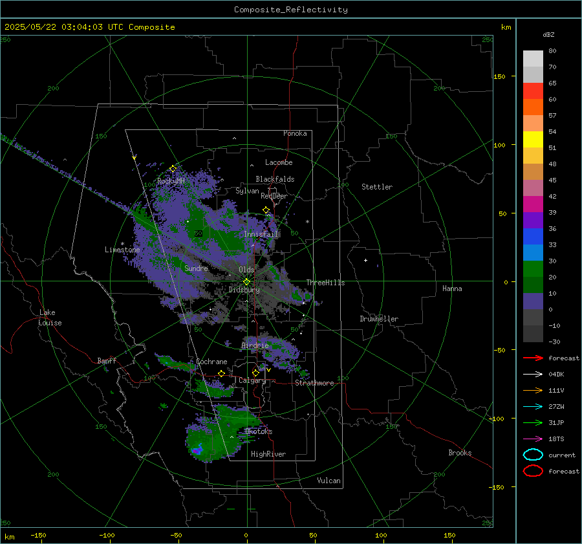582x544 pixels.
Task: Click the Stettler label
Action: [377, 187]
